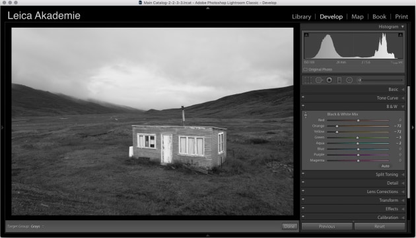
Task: Click the Leica Akademie identity plate
Action: coord(44,16)
